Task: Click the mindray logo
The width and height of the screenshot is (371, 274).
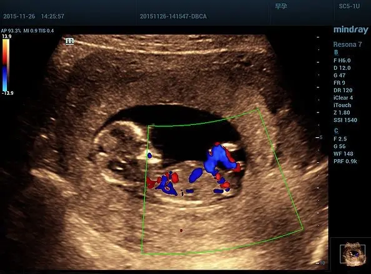Action: [x=350, y=30]
